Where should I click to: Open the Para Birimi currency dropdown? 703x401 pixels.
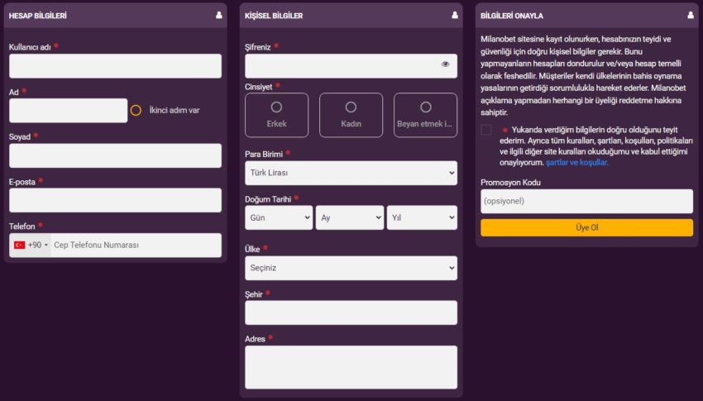(351, 173)
